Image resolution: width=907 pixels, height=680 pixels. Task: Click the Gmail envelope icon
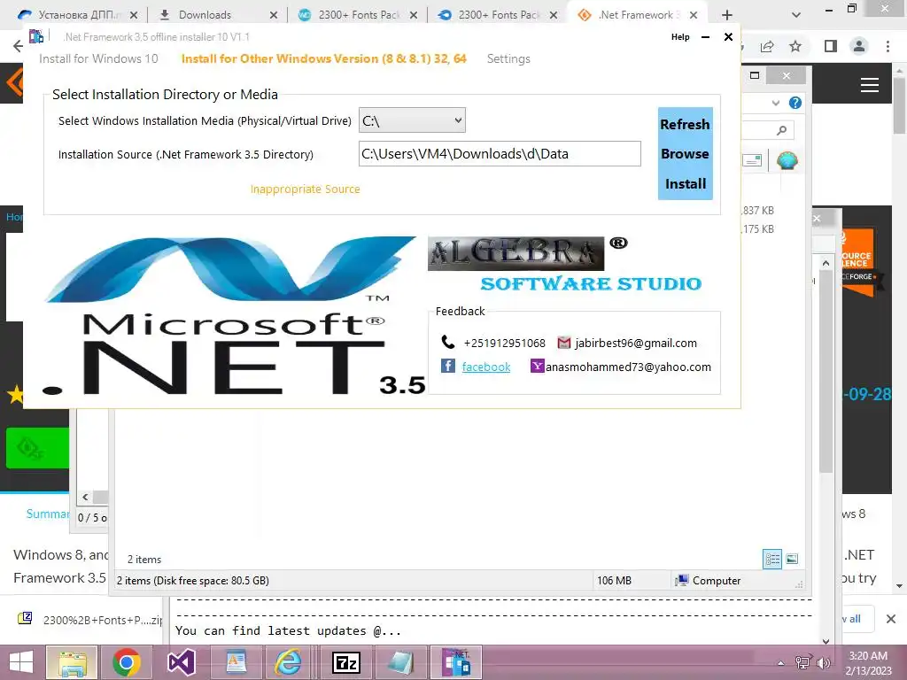[x=563, y=343]
